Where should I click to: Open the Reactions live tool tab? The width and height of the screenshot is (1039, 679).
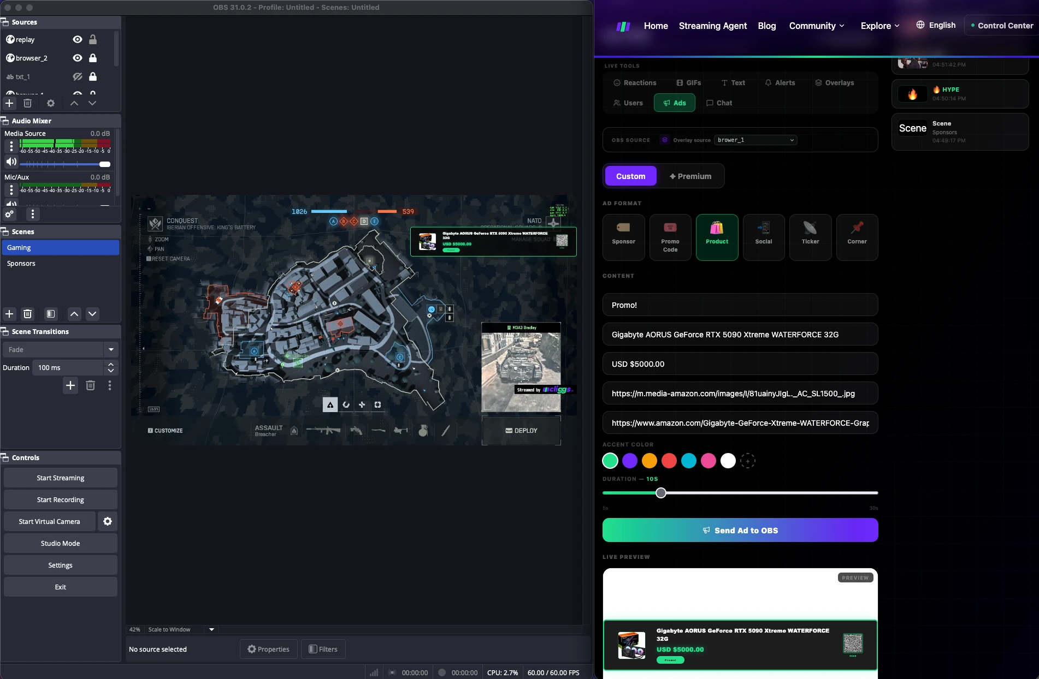(635, 83)
